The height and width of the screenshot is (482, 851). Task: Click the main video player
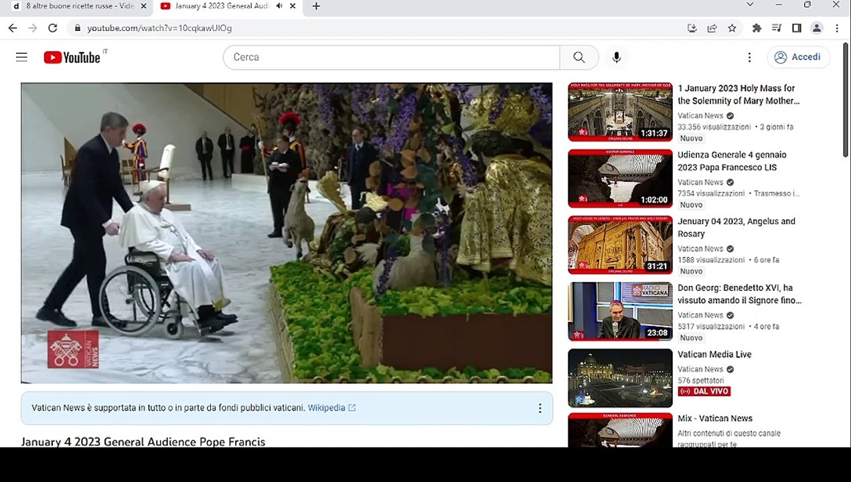point(287,233)
